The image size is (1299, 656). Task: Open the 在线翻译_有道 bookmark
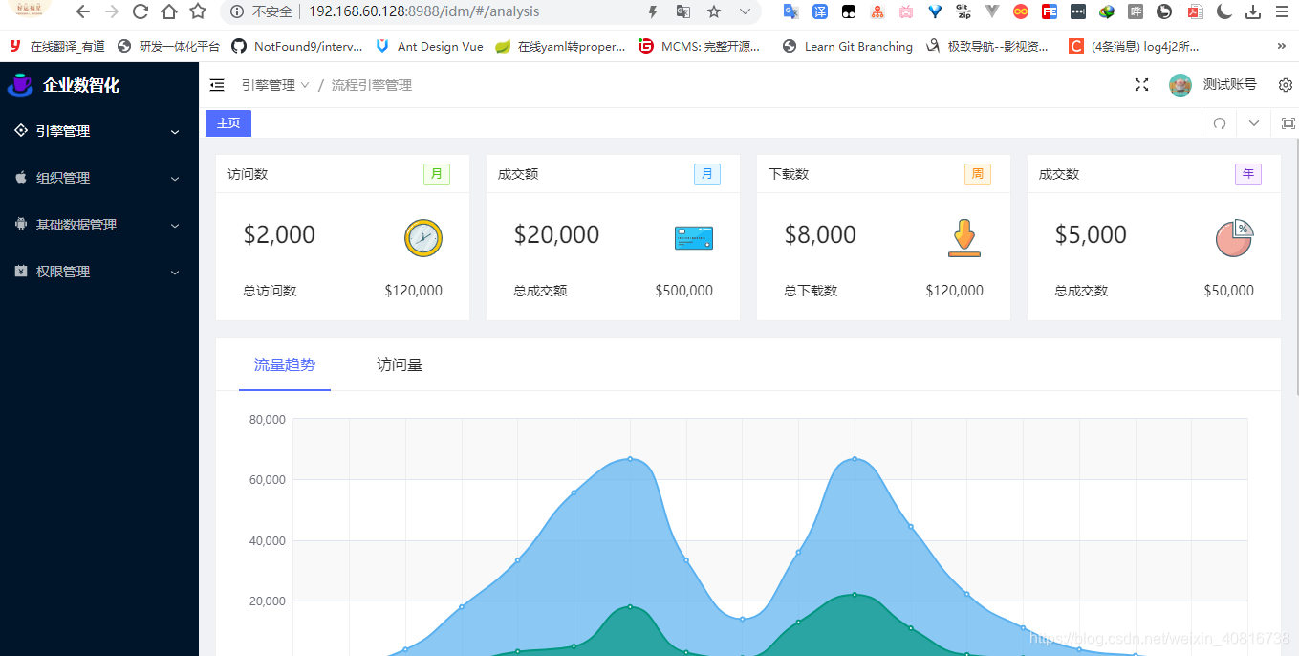point(57,46)
